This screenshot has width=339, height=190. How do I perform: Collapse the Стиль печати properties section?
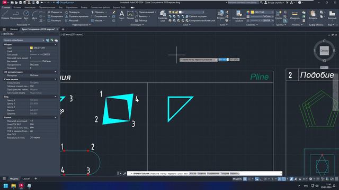point(56,79)
